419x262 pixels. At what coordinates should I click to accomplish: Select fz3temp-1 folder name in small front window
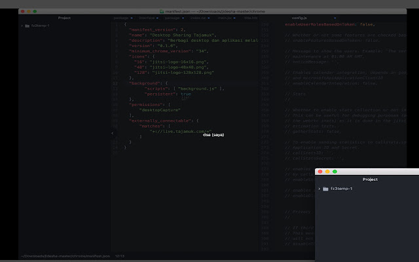pos(342,189)
